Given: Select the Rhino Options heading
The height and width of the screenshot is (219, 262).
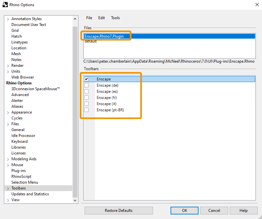Looking at the screenshot, I should coord(19,83).
